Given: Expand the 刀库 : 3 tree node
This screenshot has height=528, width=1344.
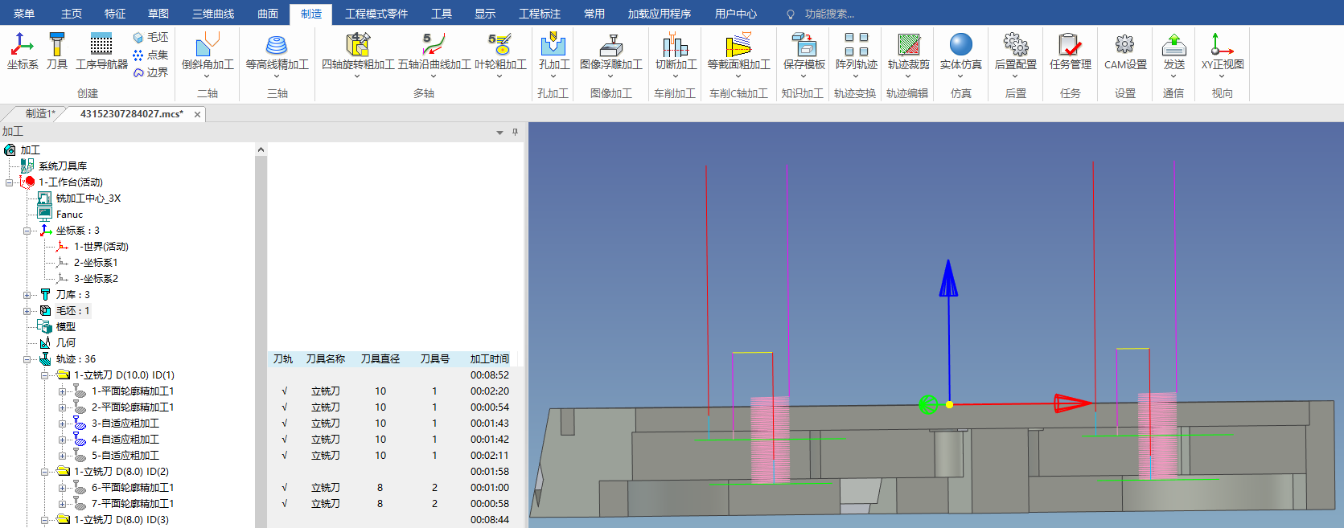Looking at the screenshot, I should (27, 295).
